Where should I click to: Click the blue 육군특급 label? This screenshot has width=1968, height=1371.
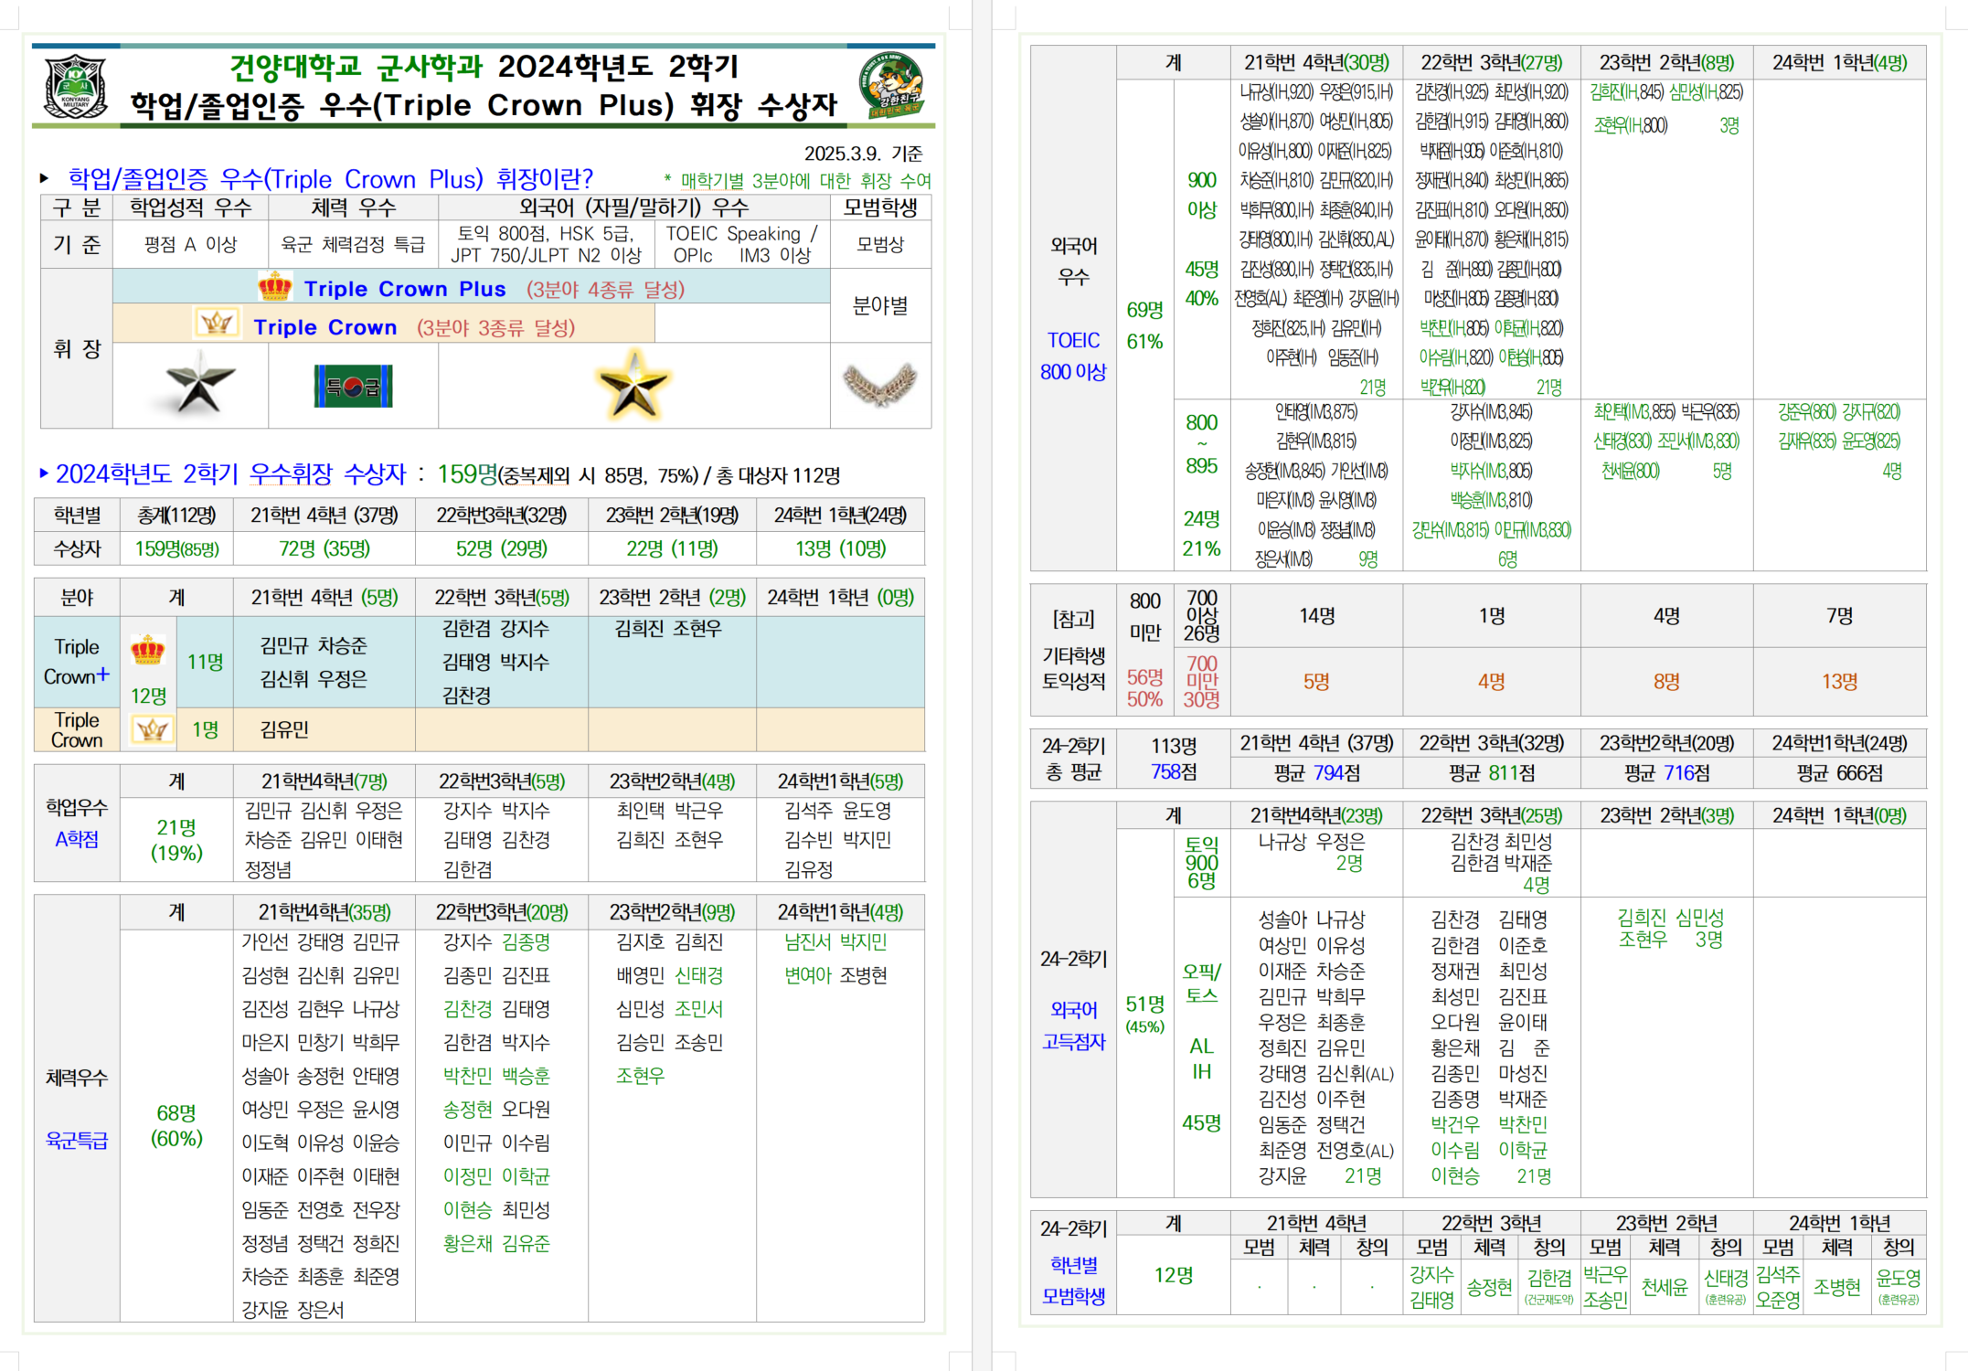77,1140
